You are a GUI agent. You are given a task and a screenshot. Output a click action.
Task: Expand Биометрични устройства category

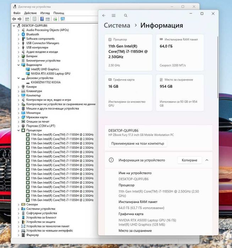point(18,61)
